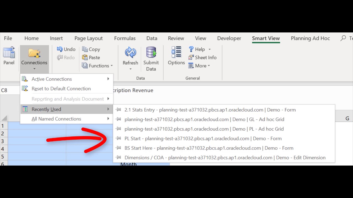Click the Refresh arrows icon

tap(130, 53)
